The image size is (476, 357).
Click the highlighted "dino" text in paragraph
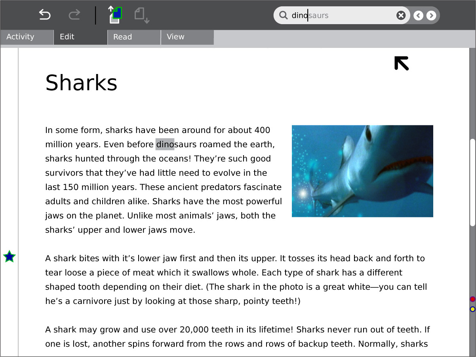[x=165, y=144]
